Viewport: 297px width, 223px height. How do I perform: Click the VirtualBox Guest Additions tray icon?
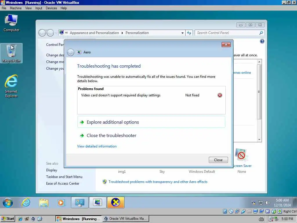click(253, 203)
